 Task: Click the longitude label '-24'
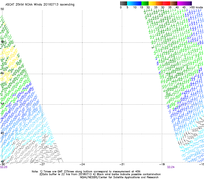coord(82,164)
